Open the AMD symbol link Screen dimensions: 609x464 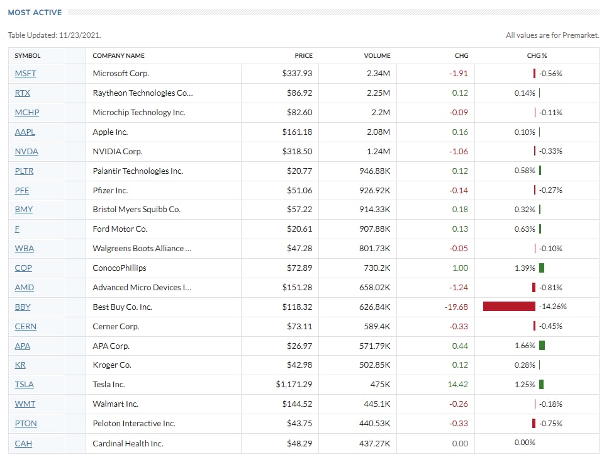[25, 287]
